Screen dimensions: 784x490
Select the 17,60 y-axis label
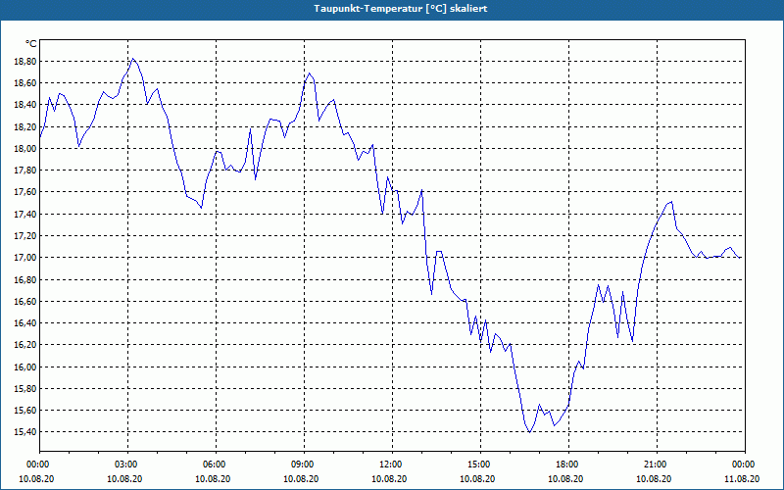[x=24, y=192]
